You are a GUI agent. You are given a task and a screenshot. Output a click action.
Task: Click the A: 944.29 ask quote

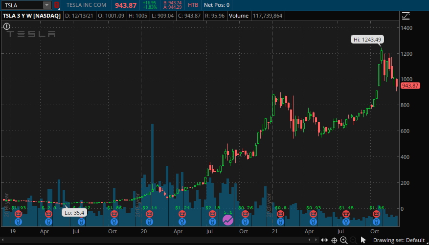click(x=173, y=7)
